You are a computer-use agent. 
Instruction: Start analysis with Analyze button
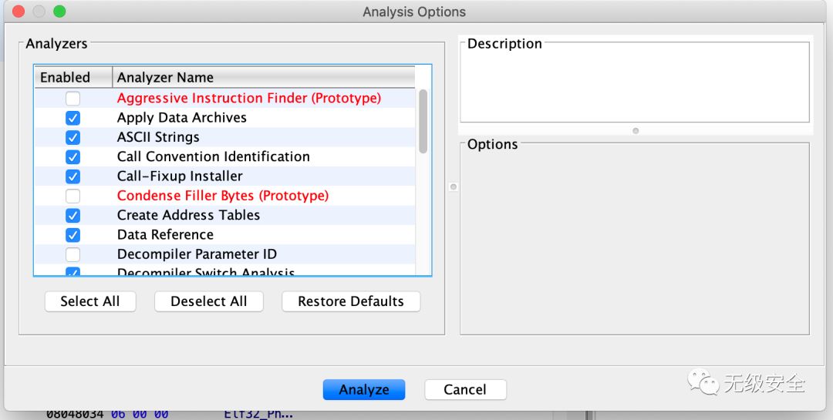coord(364,389)
